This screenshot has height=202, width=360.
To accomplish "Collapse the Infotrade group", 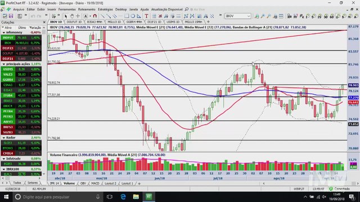I will tap(4, 159).
